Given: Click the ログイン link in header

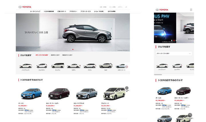Looking at the screenshot, I should point(120,7).
